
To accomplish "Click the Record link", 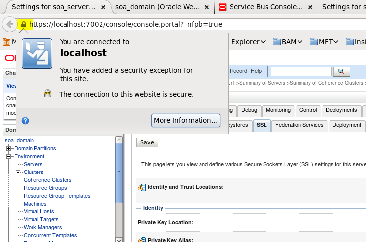I will pyautogui.click(x=238, y=71).
